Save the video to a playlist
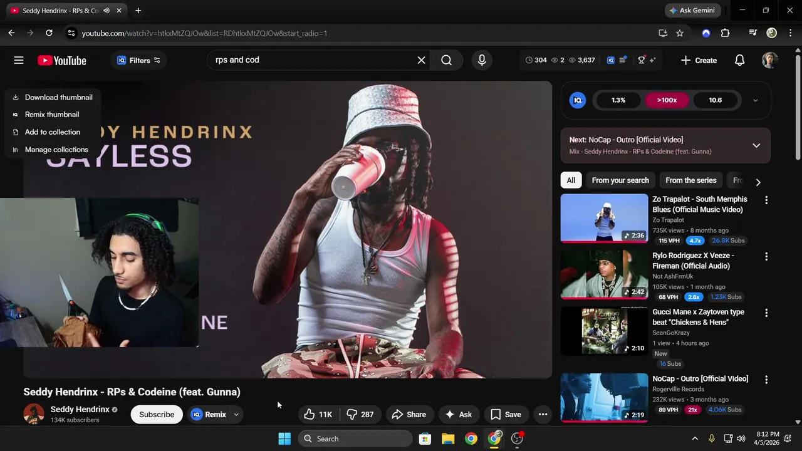Viewport: 802px width, 451px height. (x=506, y=414)
